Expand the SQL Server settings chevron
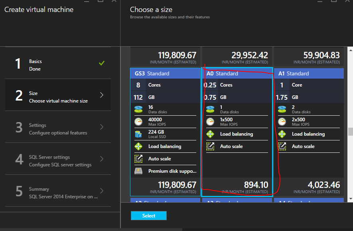Image resolution: width=353 pixels, height=231 pixels. tap(102, 159)
